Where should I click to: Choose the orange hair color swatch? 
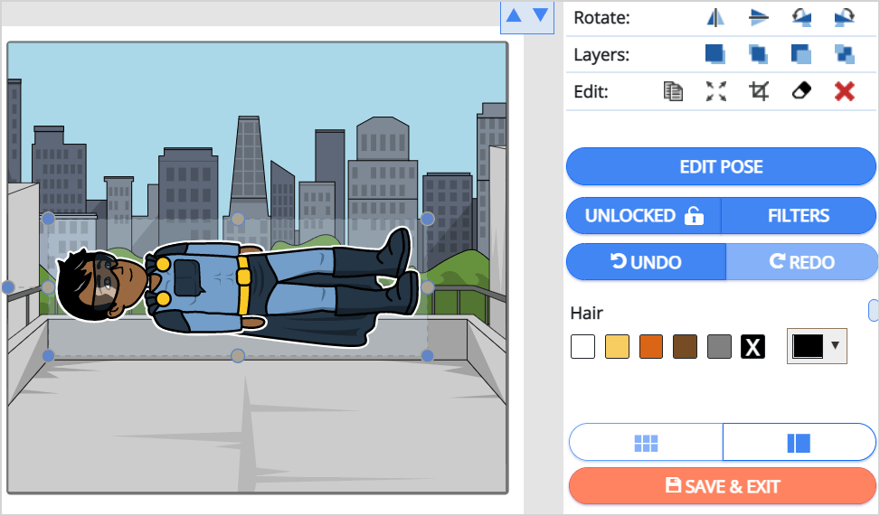(x=651, y=347)
